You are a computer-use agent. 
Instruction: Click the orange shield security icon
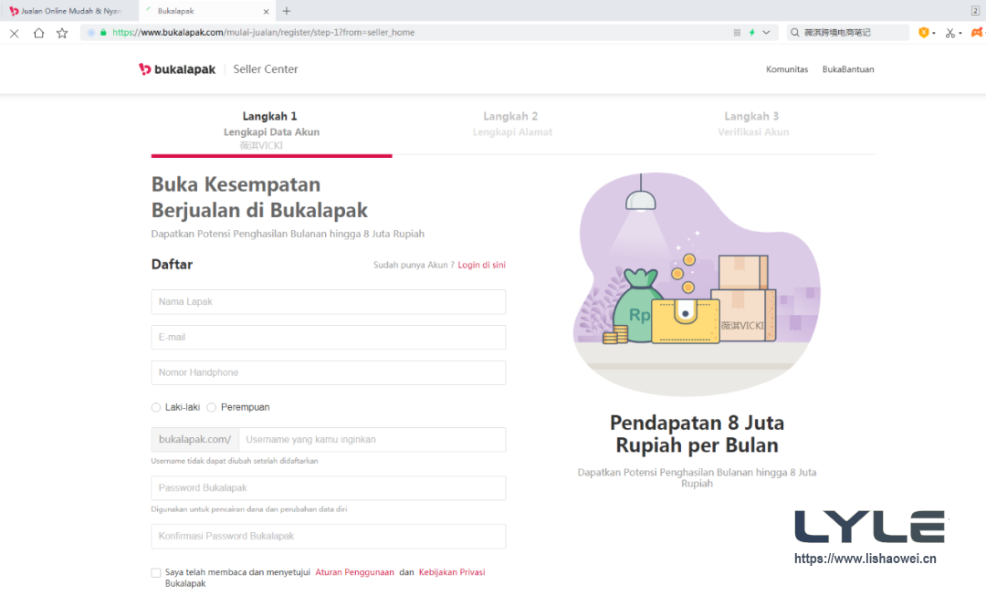(x=923, y=33)
